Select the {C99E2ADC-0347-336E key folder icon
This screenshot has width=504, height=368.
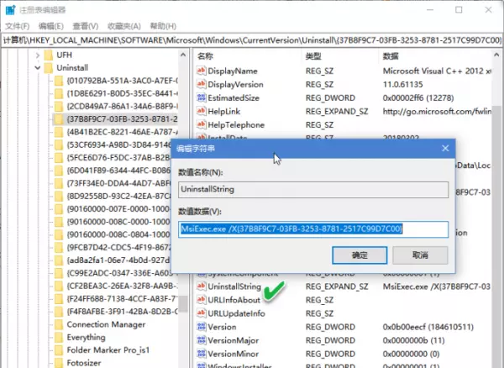click(59, 273)
